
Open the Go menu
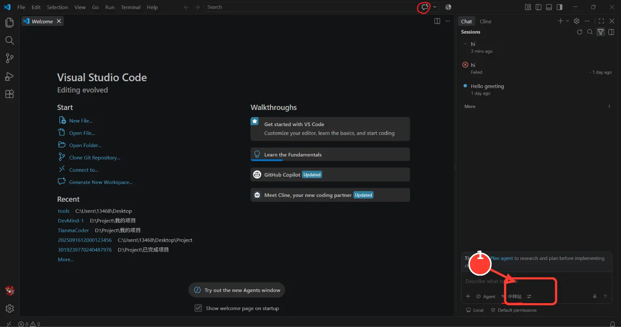click(95, 7)
